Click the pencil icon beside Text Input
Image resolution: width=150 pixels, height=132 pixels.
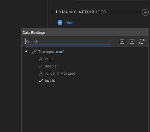pos(34,52)
